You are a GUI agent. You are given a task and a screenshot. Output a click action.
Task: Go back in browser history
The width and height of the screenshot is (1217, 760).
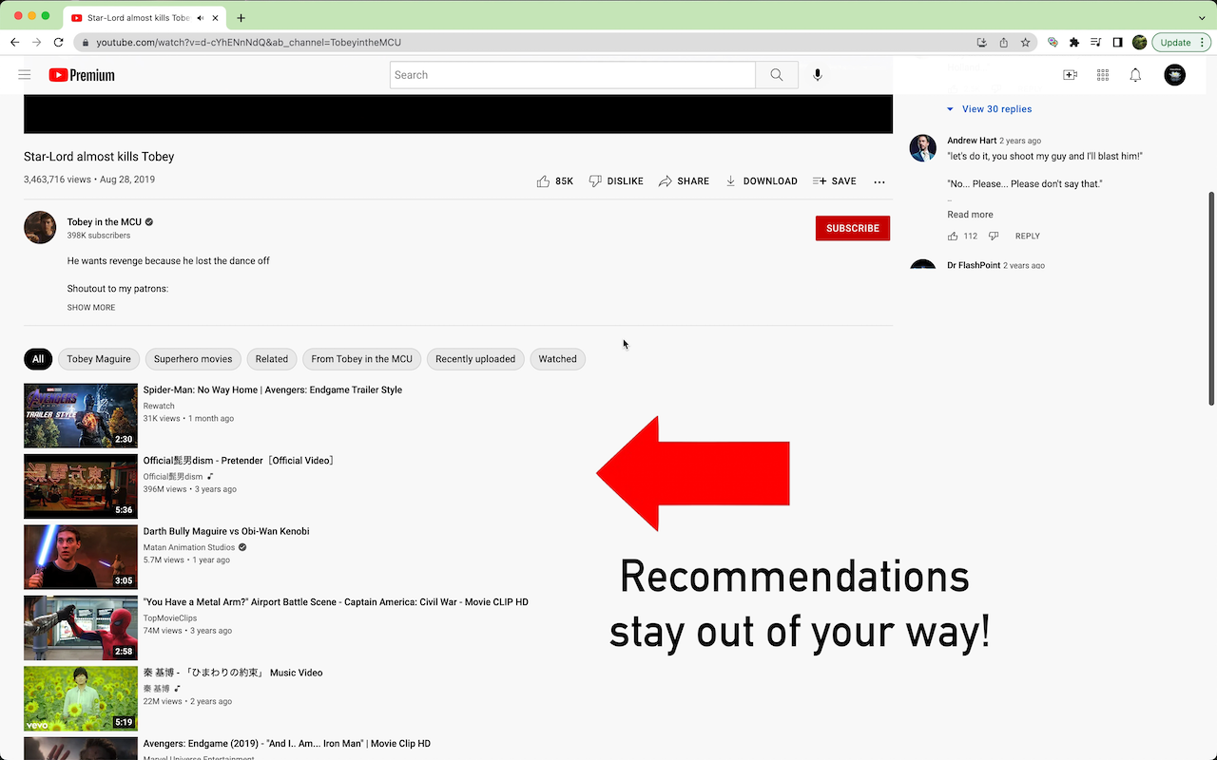[15, 42]
